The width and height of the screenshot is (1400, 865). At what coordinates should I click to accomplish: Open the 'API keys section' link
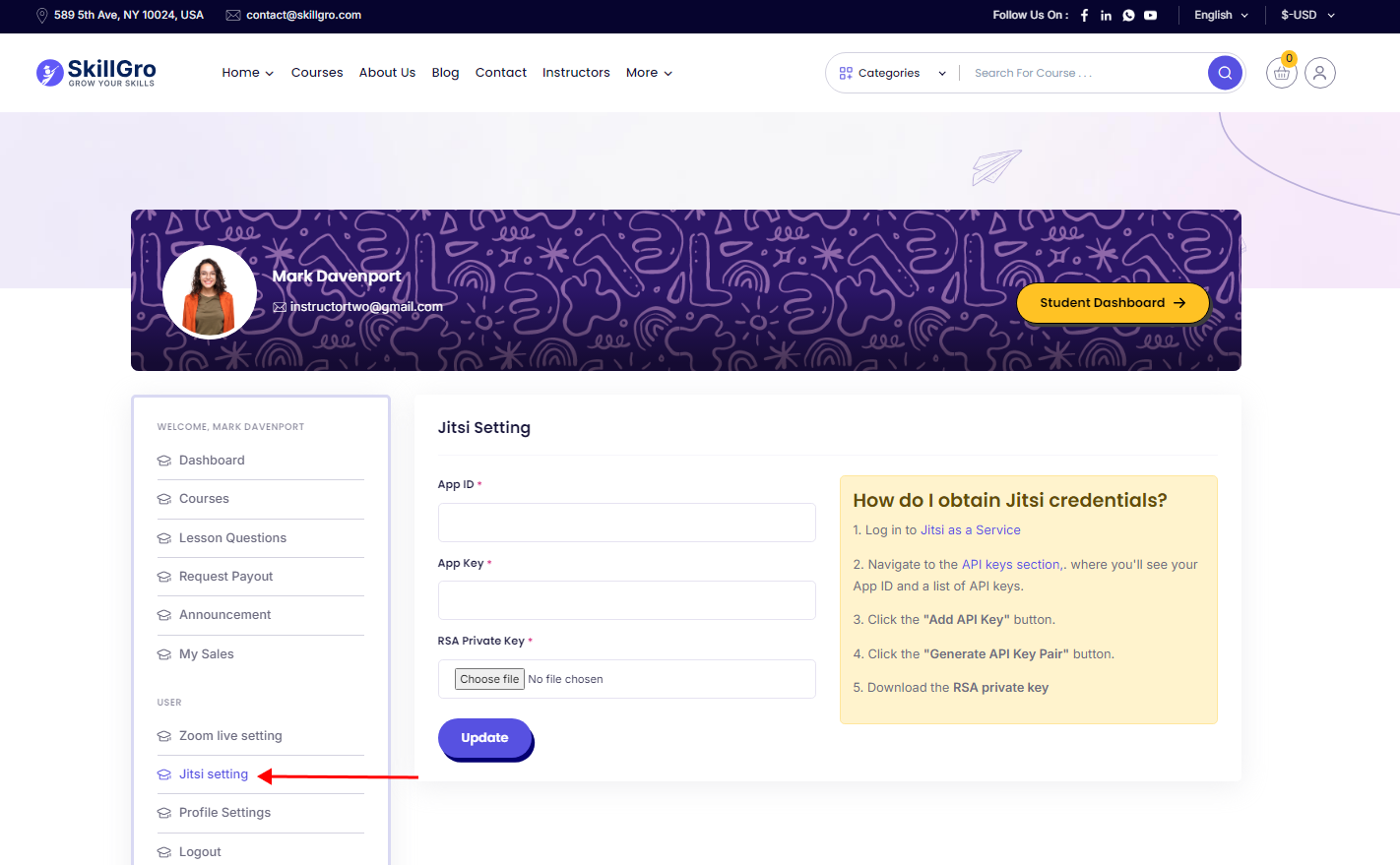pos(1011,565)
